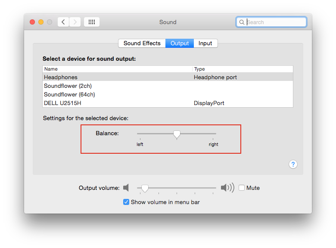This screenshot has width=336, height=248.
Task: Click the Output volume slider knob
Action: (145, 189)
